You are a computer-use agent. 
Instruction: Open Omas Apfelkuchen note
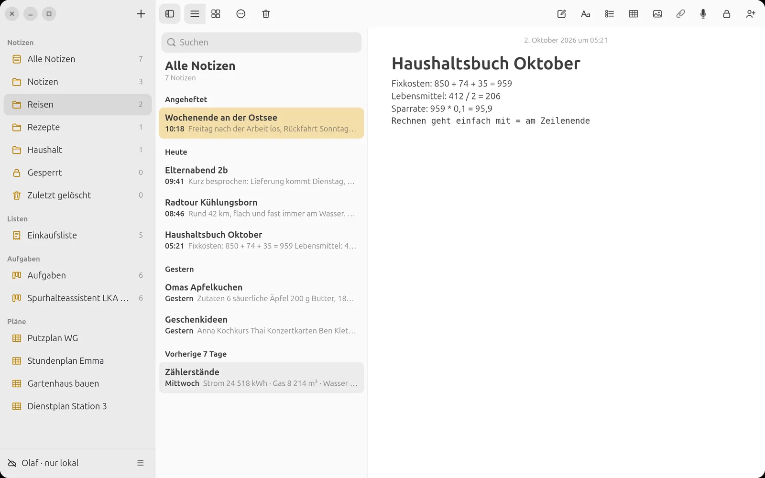point(261,293)
